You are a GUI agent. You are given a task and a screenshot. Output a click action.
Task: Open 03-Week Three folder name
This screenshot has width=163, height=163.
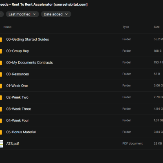click(x=19, y=109)
